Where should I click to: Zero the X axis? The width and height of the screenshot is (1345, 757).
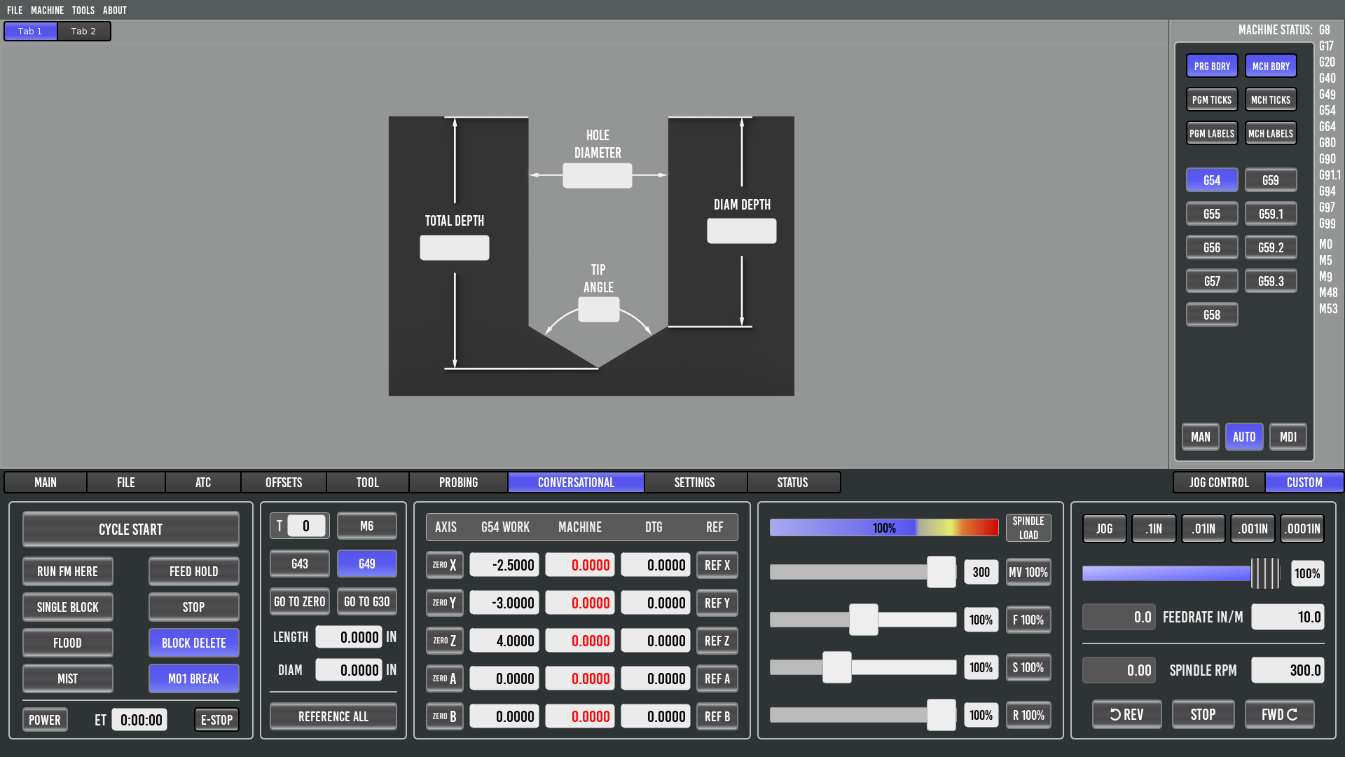(444, 565)
